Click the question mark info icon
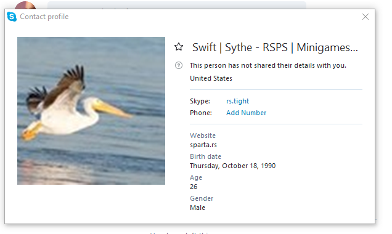The height and width of the screenshot is (234, 392). point(179,65)
